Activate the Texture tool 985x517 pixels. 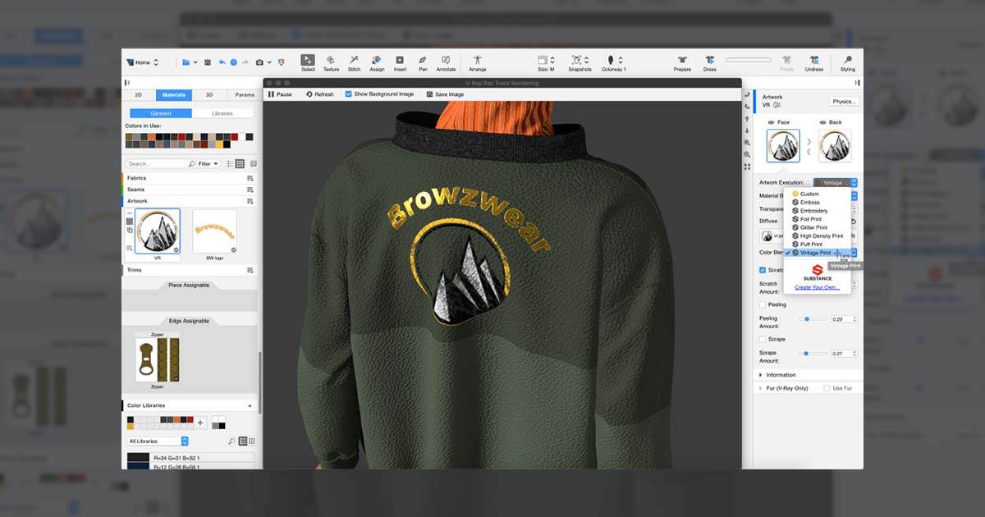pos(331,63)
